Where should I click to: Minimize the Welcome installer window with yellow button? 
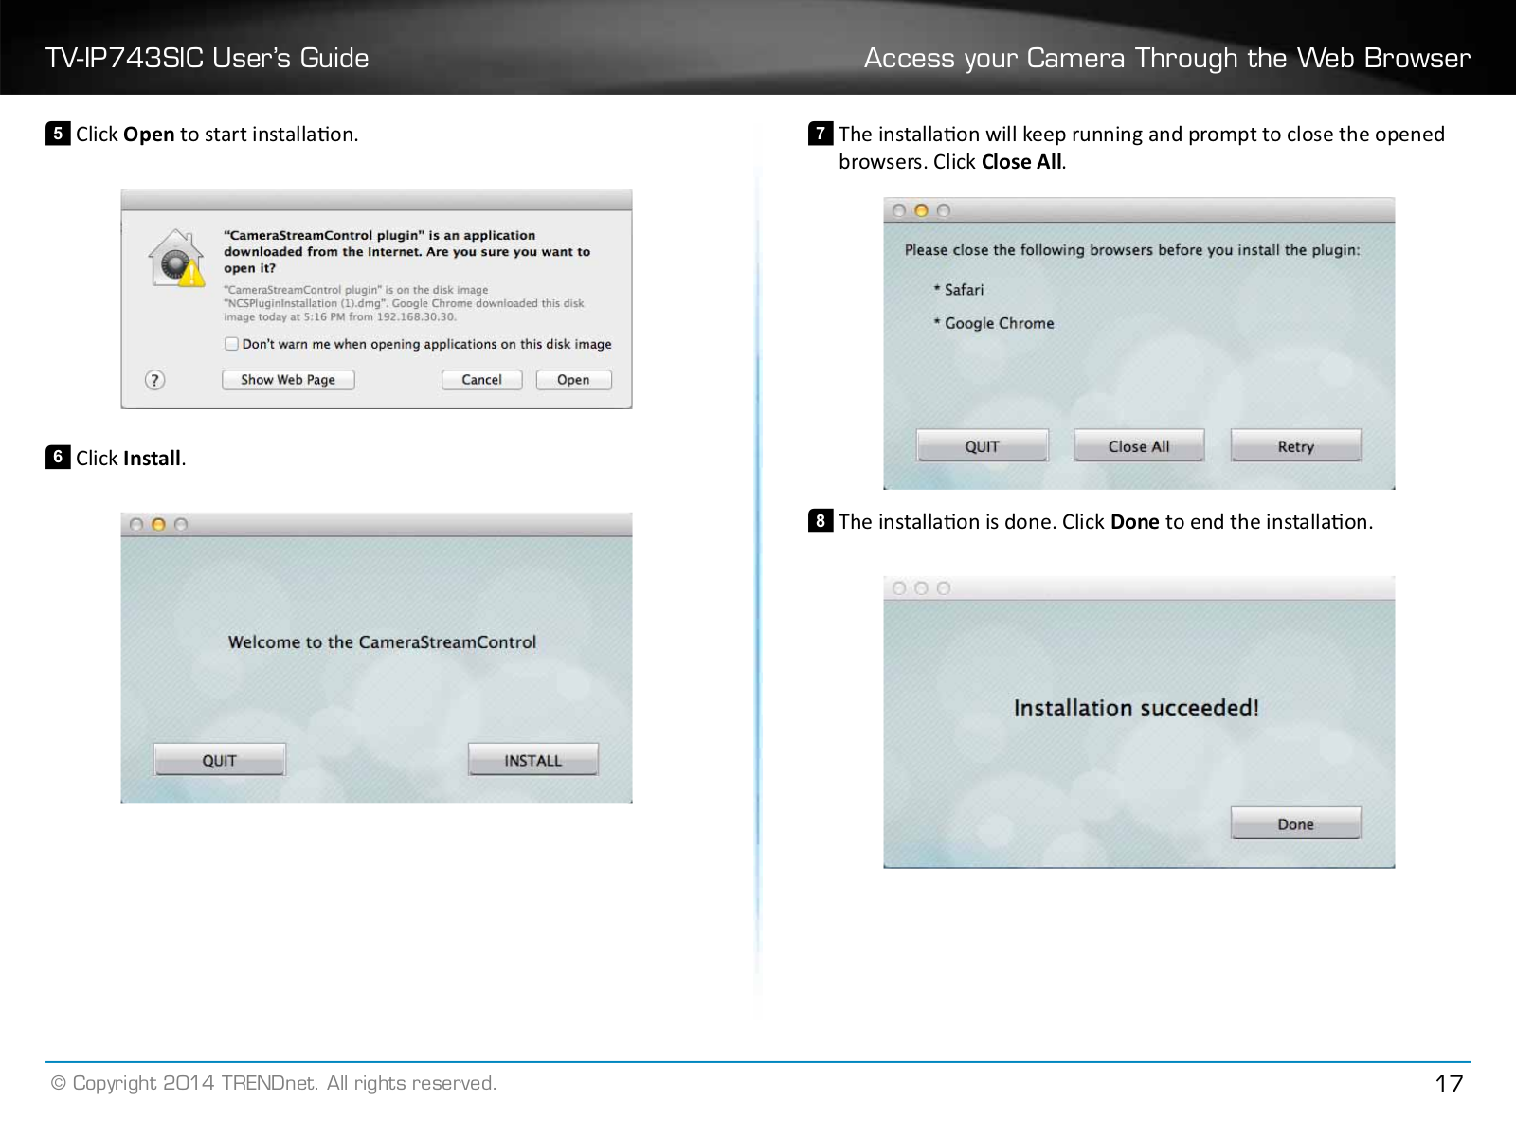[x=158, y=525]
